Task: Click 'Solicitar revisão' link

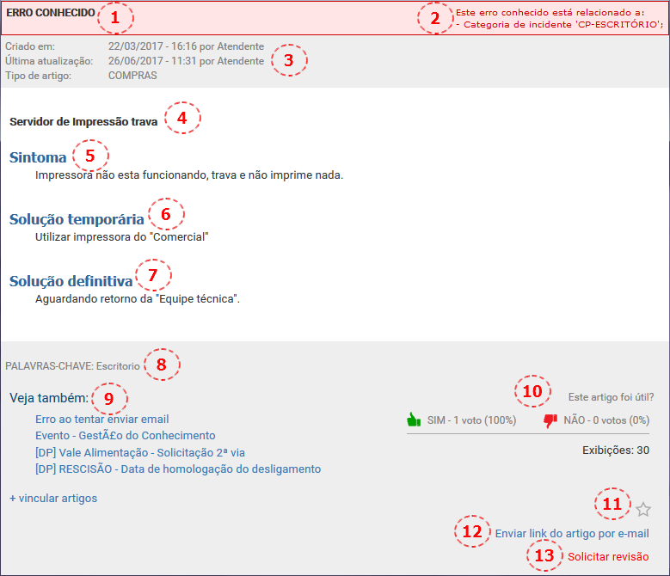Action: click(608, 556)
